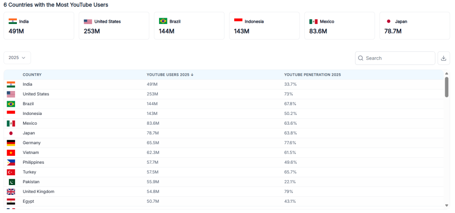Click Egypt flag in table
This screenshot has width=455, height=213.
11,201
